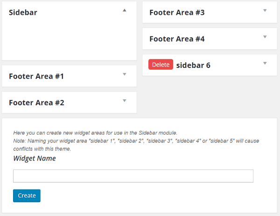280x216 pixels.
Task: Expand Footer Area #2 with its arrow
Action: [x=125, y=101]
